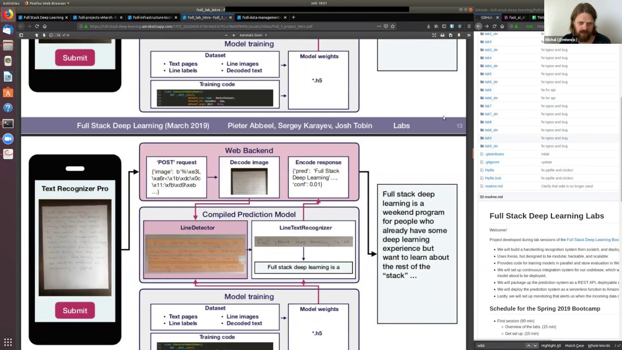Click the lower Submit button on slide

coord(75,311)
